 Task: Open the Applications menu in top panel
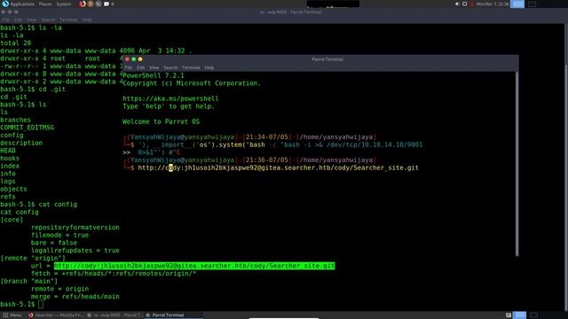[x=21, y=4]
